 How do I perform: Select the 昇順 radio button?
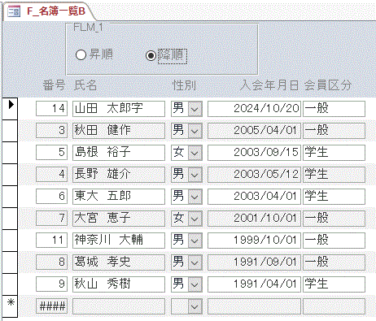81,55
